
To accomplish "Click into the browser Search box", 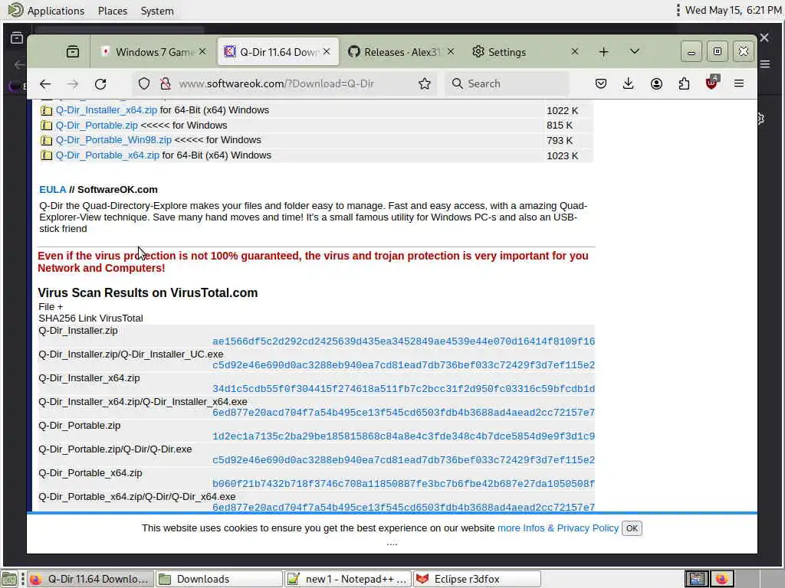I will point(506,84).
